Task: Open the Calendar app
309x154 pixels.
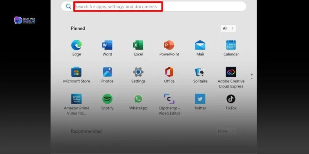Action: [x=231, y=45]
